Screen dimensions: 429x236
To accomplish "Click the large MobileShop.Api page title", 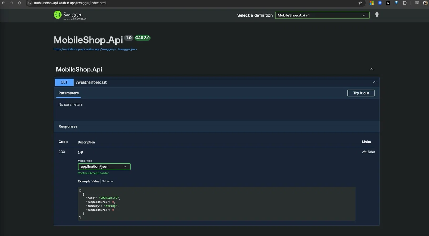I will click(88, 40).
